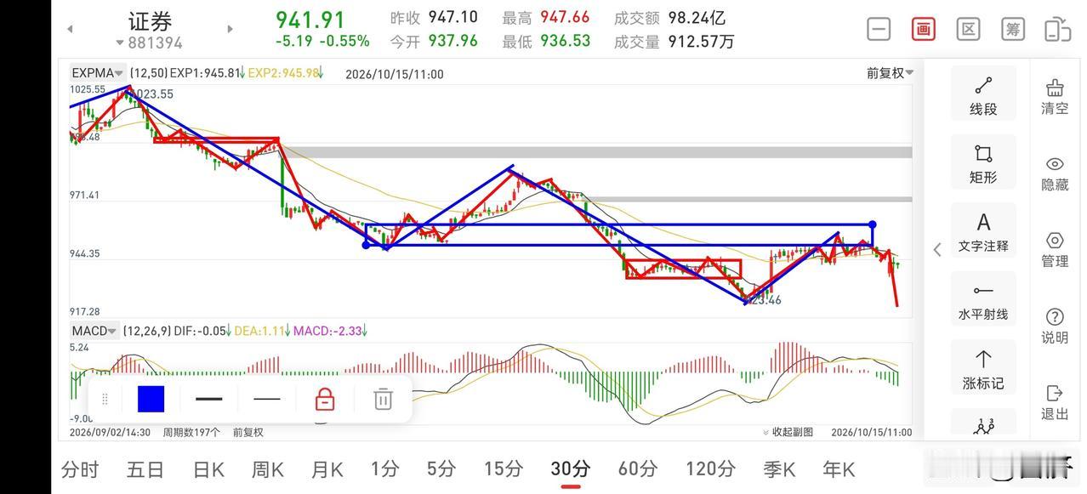1087x494 pixels.
Task: Tap the 成交量 912.57万 value
Action: 702,40
